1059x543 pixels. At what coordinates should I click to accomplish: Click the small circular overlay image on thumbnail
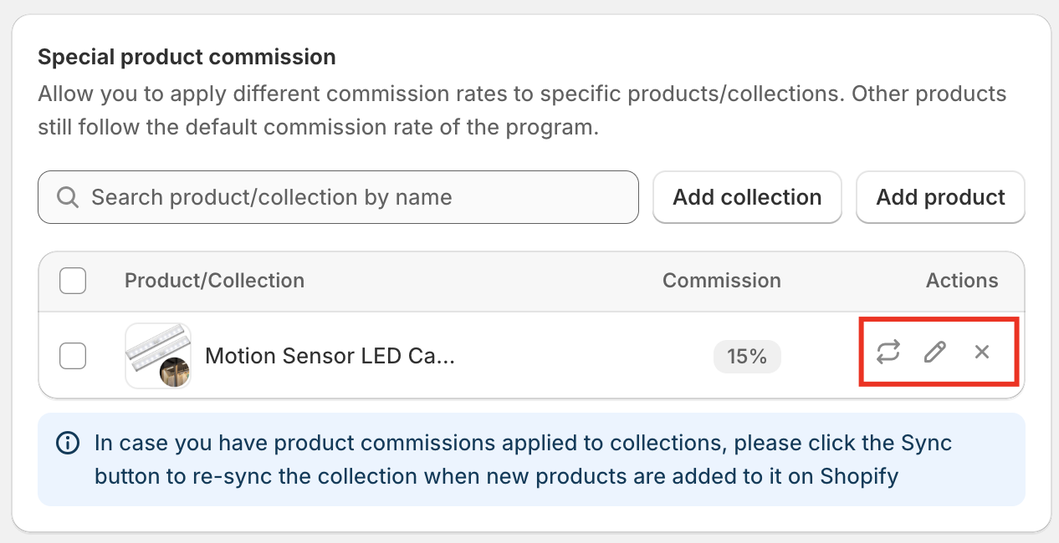point(175,372)
